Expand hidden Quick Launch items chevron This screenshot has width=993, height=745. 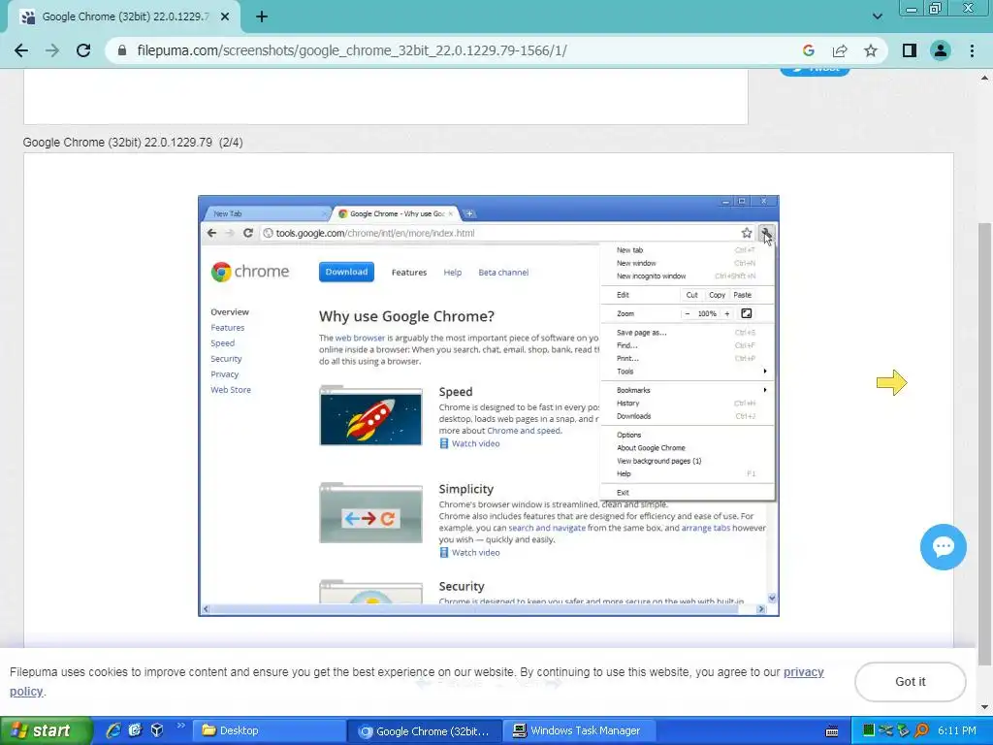click(x=180, y=726)
